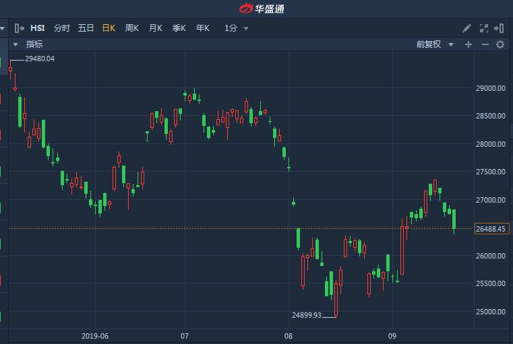This screenshot has width=513, height=344.
Task: Toggle fullscreen chart view
Action: click(x=483, y=28)
